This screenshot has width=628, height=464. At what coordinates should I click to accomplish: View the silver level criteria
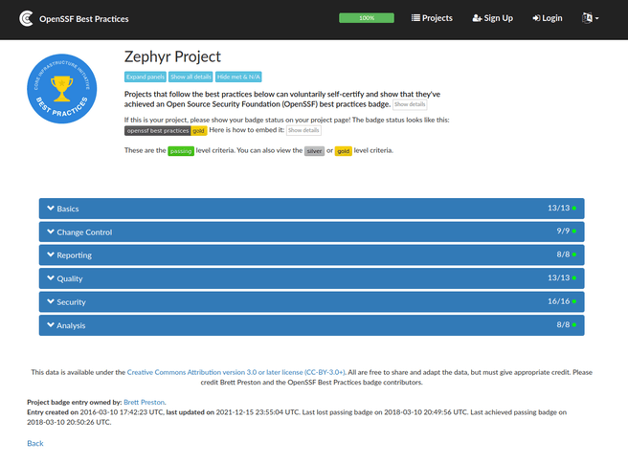tap(314, 151)
